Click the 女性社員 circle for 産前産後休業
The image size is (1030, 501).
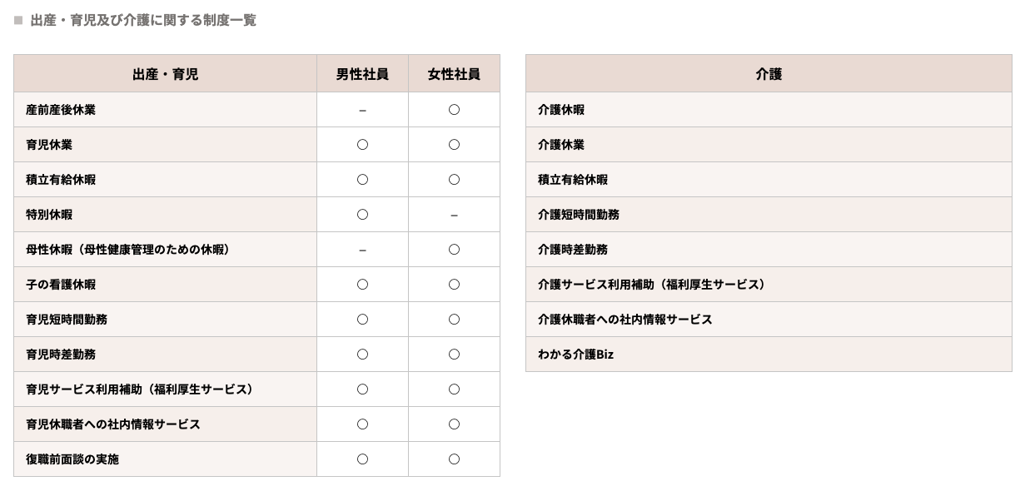[x=454, y=110]
